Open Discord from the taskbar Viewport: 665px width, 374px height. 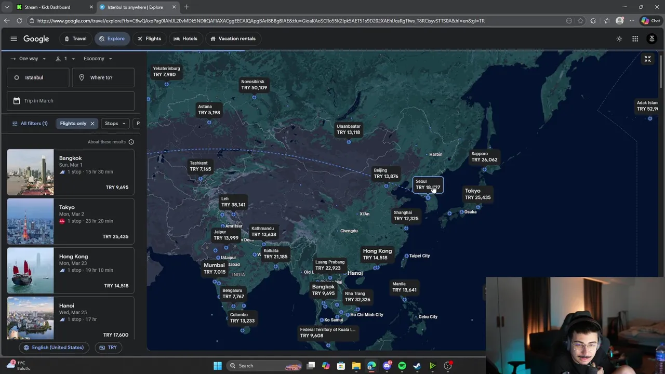click(x=387, y=366)
